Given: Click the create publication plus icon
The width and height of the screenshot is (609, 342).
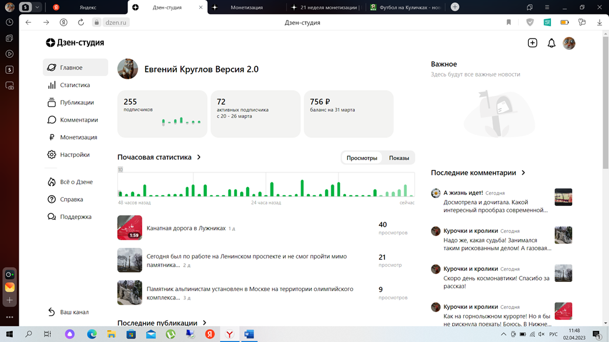Looking at the screenshot, I should (532, 43).
